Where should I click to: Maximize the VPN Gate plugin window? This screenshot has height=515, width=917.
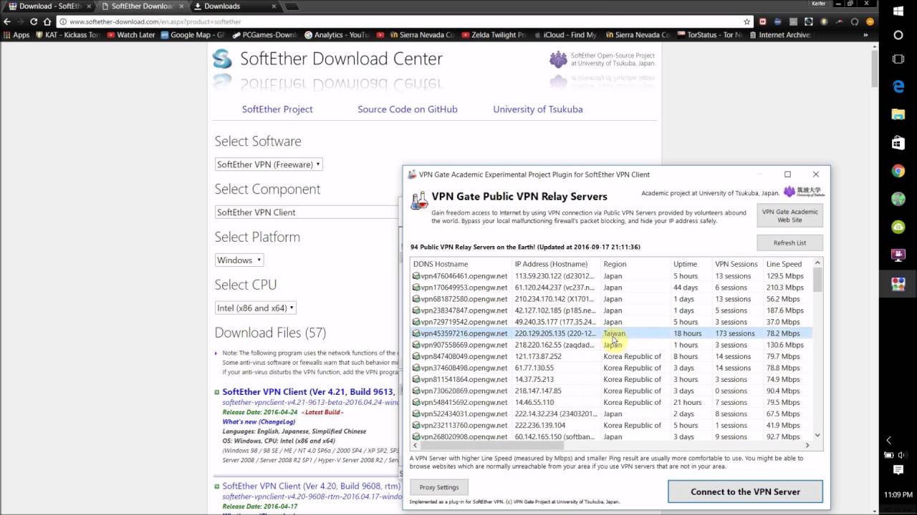787,175
